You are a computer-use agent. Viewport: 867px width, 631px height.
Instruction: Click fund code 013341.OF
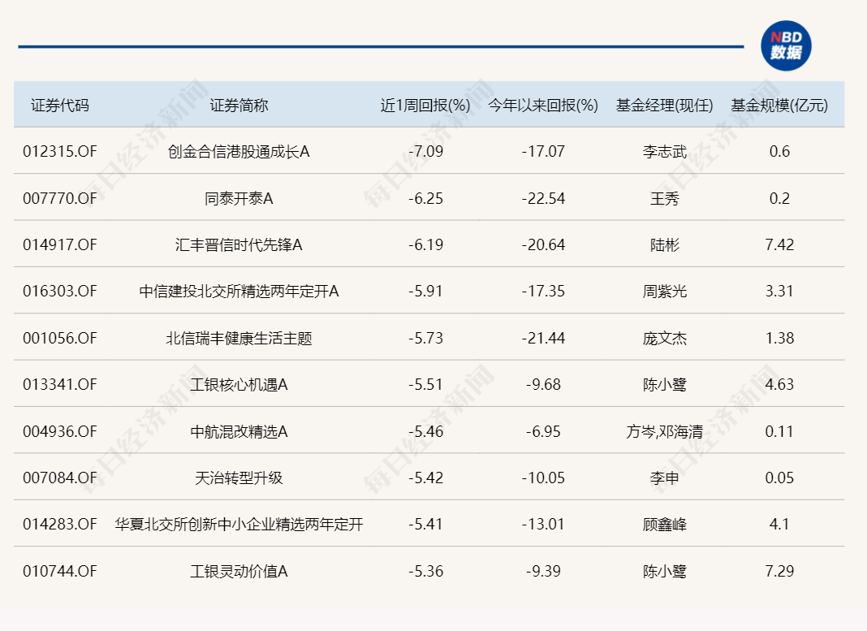(x=60, y=385)
